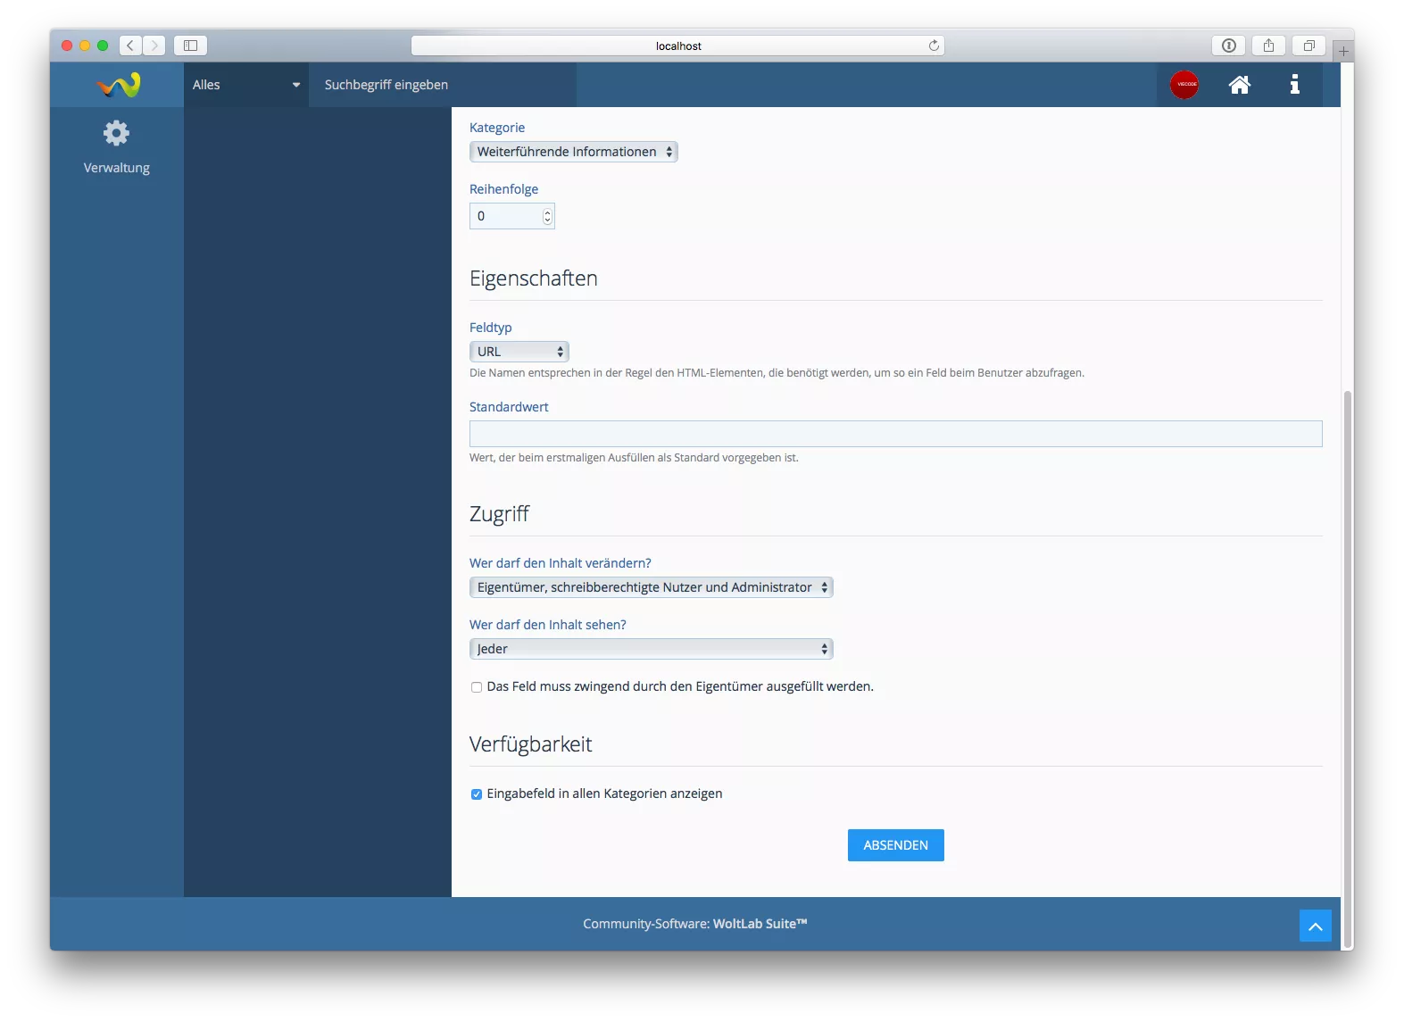This screenshot has width=1404, height=1022.
Task: Click into the Standardwert text field
Action: [x=895, y=434]
